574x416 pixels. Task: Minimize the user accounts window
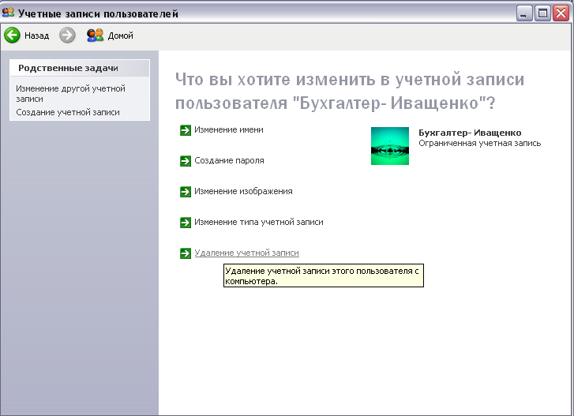click(x=524, y=13)
